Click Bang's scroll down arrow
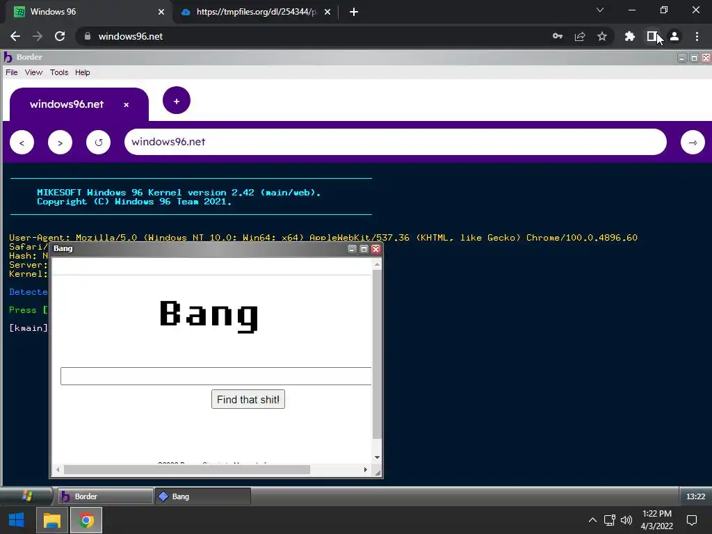 click(x=377, y=458)
